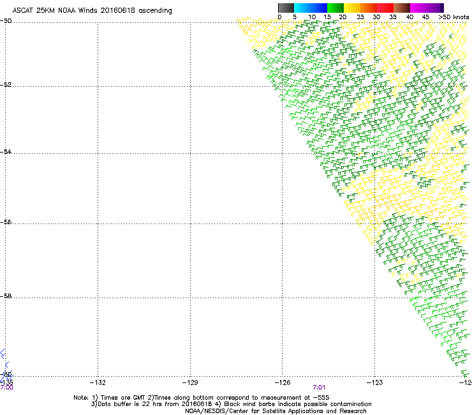472x415 pixels.
Task: Click the -129 longitude axis label
Action: click(x=190, y=382)
